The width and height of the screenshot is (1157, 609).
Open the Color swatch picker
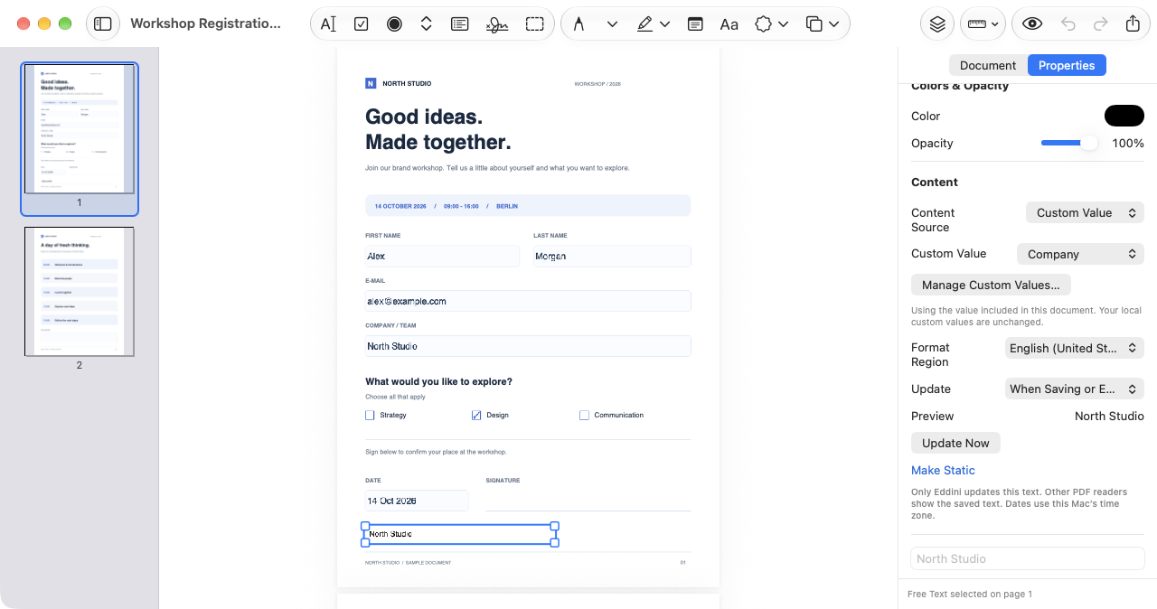pyautogui.click(x=1124, y=116)
